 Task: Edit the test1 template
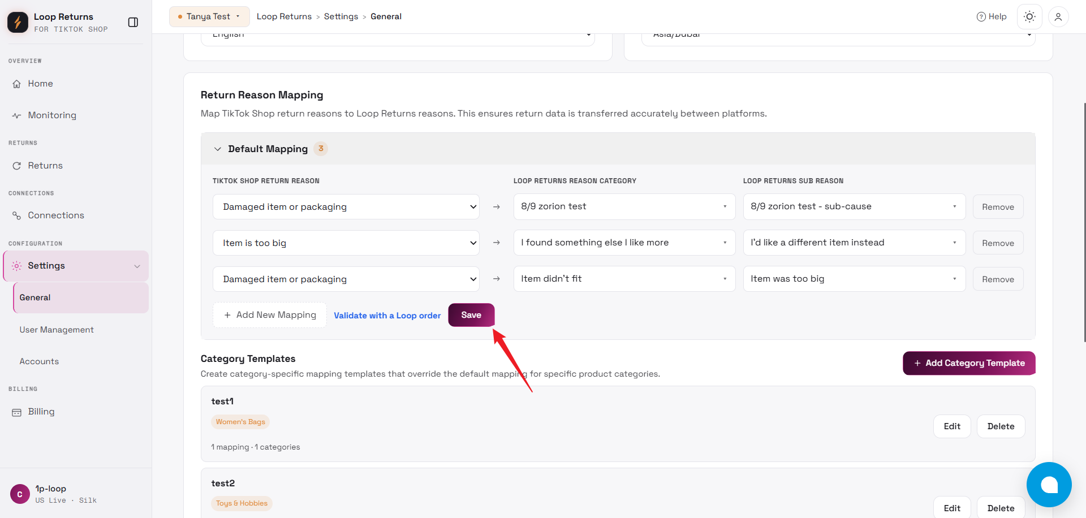click(952, 426)
